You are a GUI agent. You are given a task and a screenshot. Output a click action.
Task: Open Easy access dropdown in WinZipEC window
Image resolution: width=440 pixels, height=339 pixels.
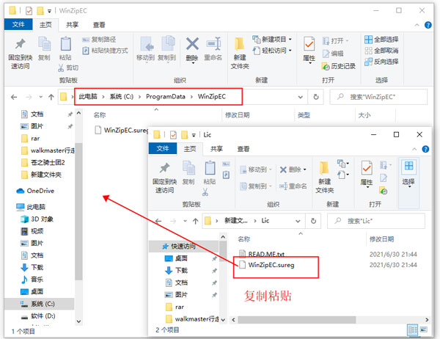tap(272, 51)
